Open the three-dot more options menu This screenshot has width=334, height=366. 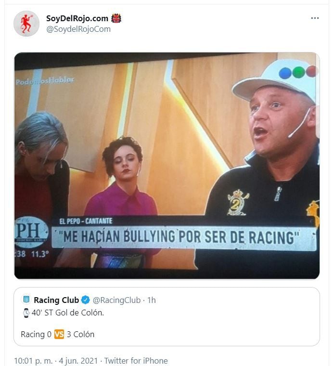[x=315, y=18]
